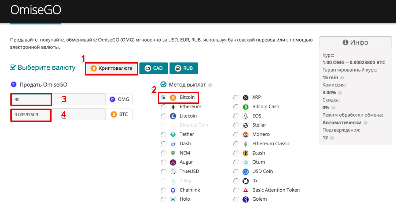This screenshot has height=208, width=396.
Task: Click the OMG icon beside Продать OmiseGO
Action: [x=13, y=84]
